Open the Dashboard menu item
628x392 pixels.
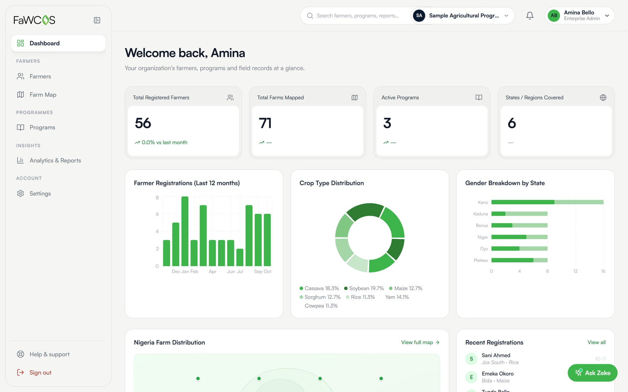click(58, 43)
